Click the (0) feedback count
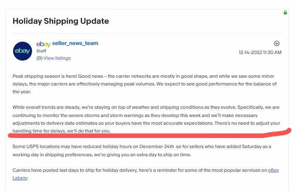The height and width of the screenshot is (191, 295). point(39,58)
